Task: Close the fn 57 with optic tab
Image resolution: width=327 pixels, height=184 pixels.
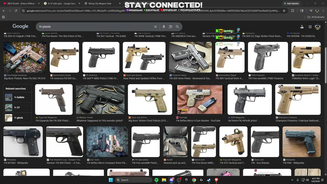Action: pos(79,4)
